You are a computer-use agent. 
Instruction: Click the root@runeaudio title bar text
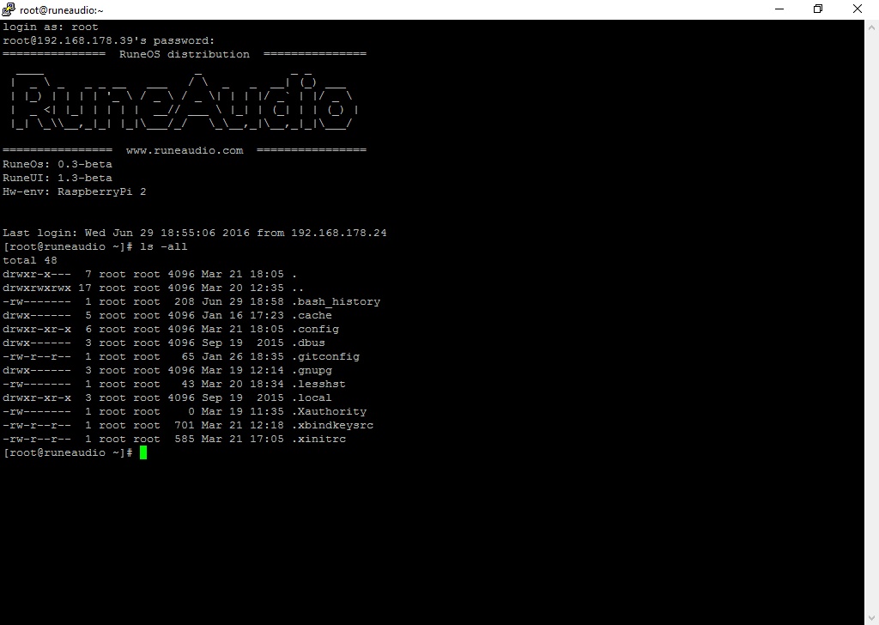click(61, 10)
